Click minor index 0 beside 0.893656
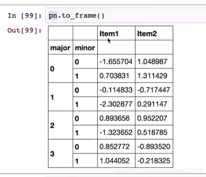This screenshot has height=177, width=206. 77,119
